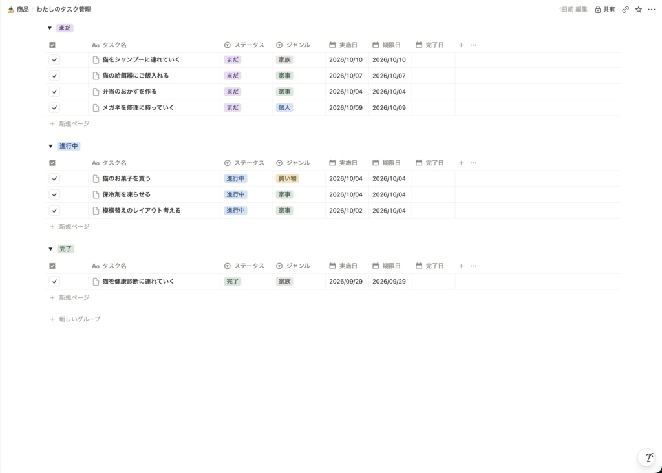Click 実施日 2026/10/09 cell
This screenshot has width=662, height=473.
347,108
